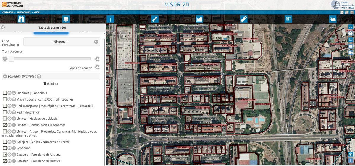Click VISOR breadcrumb
Image resolution: width=355 pixels, height=166 pixels.
(x=37, y=12)
